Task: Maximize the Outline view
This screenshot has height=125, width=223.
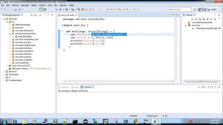Action: (219, 15)
